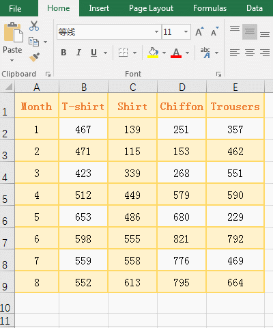Select cell with value 664
Screen dimensions: 273x328
pyautogui.click(x=235, y=282)
